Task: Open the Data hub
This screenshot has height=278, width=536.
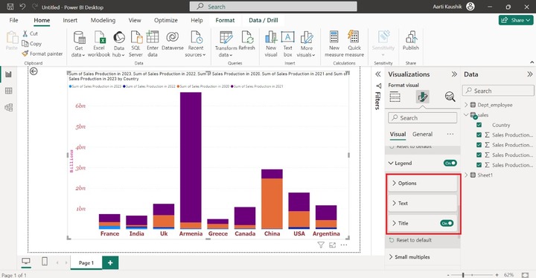Action: [x=119, y=44]
